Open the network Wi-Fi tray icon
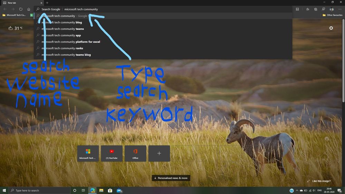The height and width of the screenshot is (194, 345). [310, 191]
